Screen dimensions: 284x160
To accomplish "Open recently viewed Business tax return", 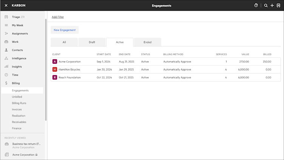I will pyautogui.click(x=26, y=144).
